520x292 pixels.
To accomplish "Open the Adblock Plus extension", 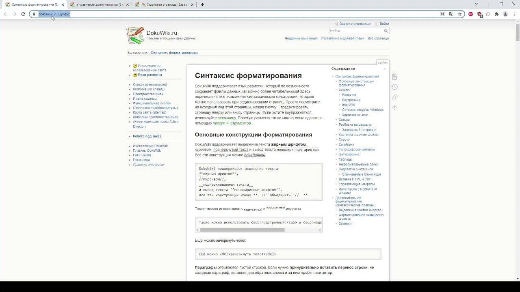I will coord(471,14).
